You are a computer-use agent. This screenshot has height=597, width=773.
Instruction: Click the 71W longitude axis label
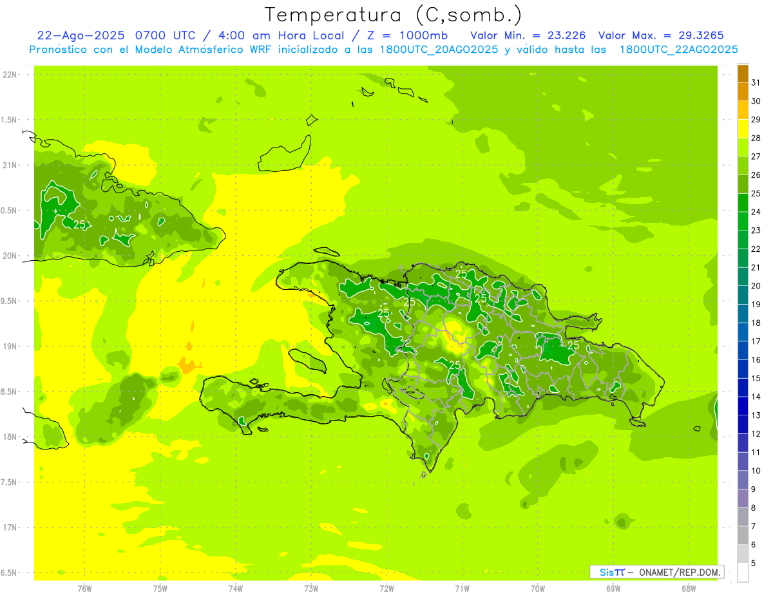(462, 589)
